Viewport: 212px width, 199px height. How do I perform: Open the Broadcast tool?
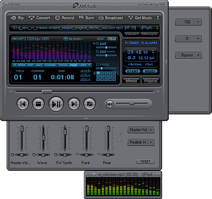click(x=111, y=18)
